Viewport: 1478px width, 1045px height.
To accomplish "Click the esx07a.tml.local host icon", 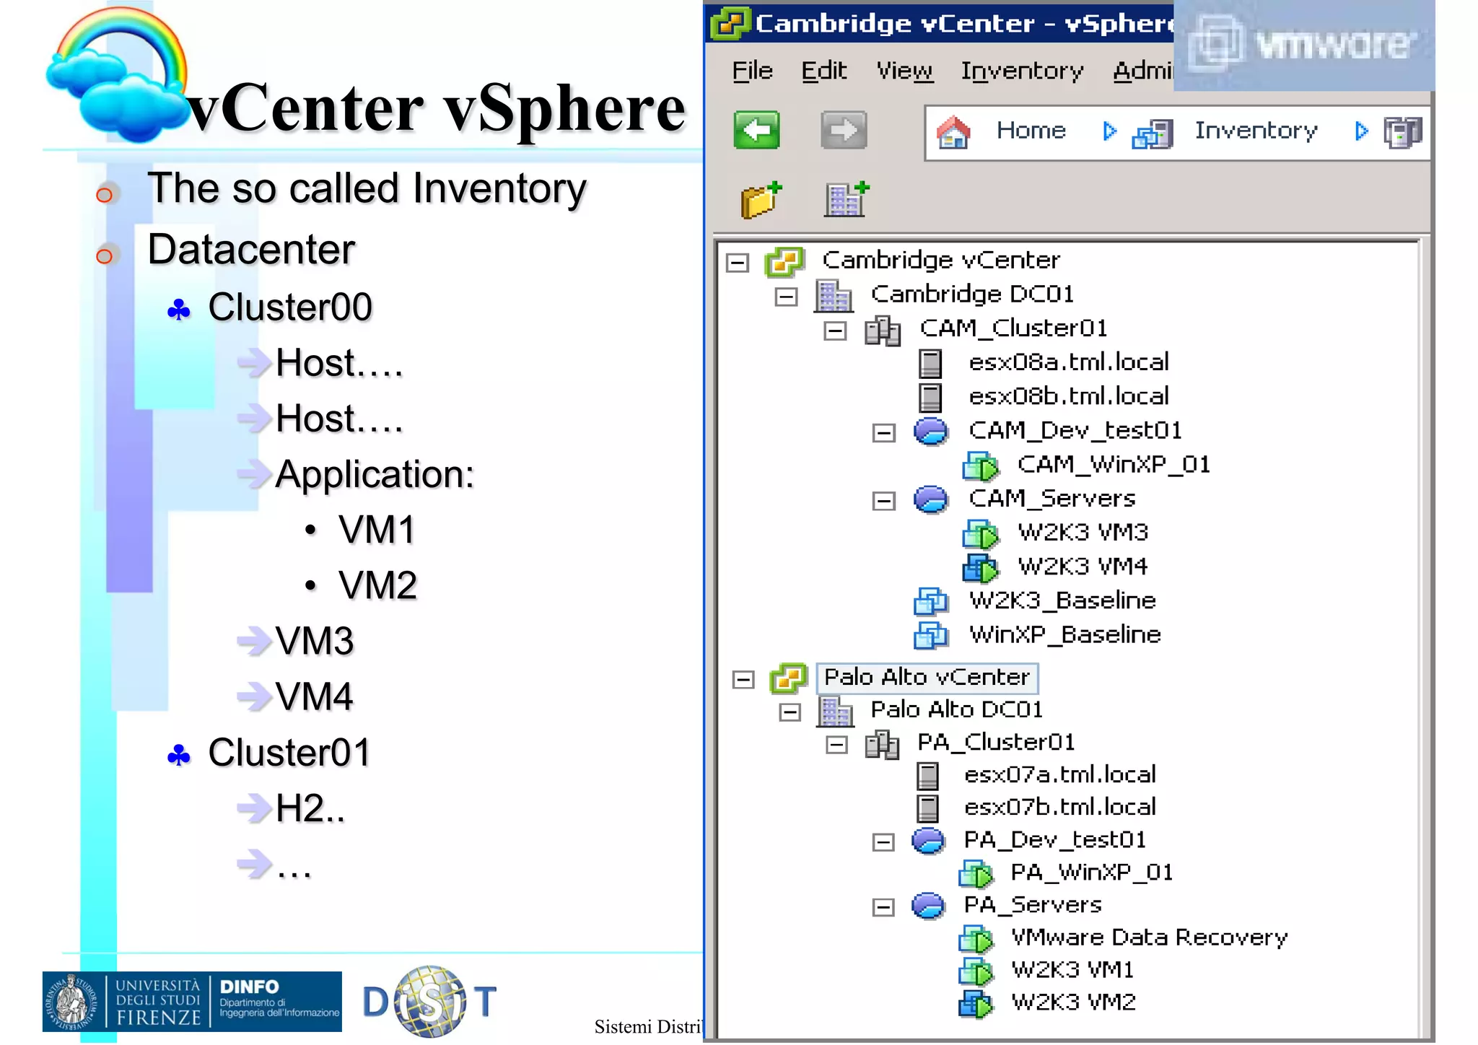I will [x=927, y=776].
